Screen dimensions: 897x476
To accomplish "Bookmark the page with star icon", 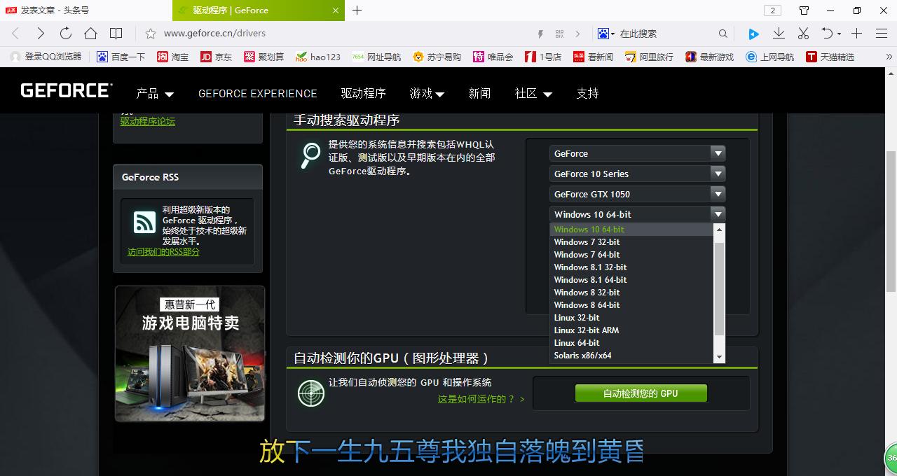I will pyautogui.click(x=150, y=34).
